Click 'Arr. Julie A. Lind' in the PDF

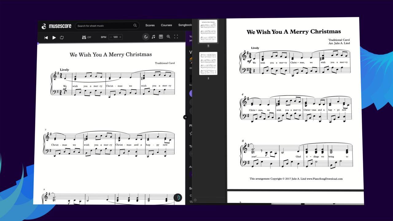(339, 43)
